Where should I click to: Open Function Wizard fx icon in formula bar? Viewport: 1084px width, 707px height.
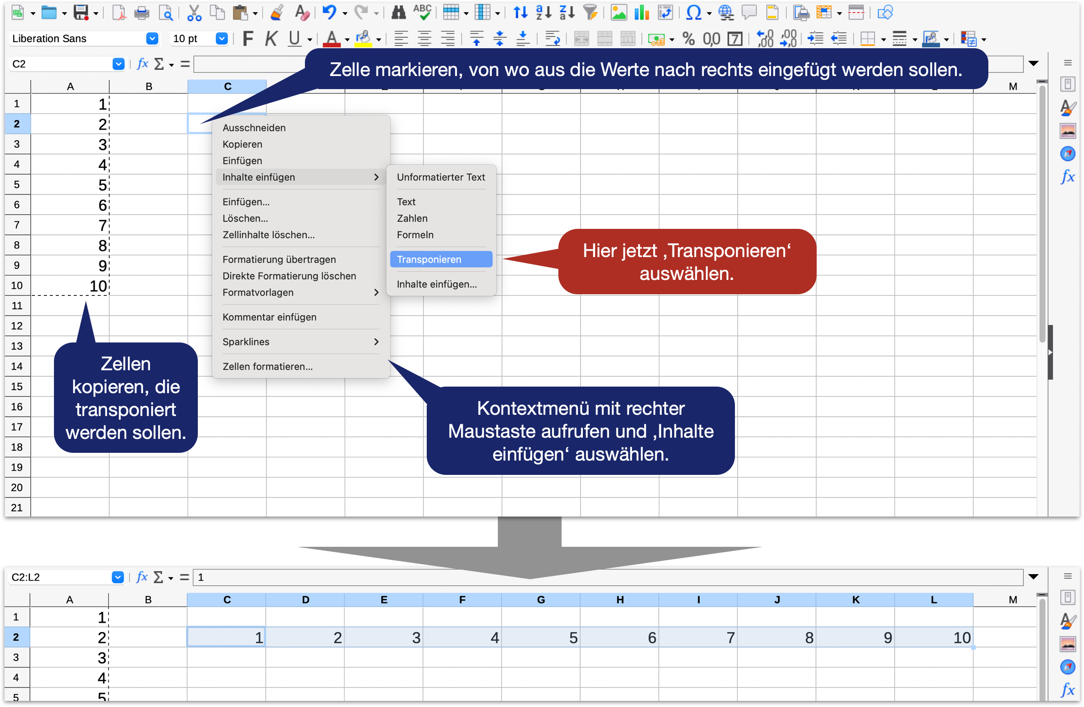pyautogui.click(x=143, y=64)
